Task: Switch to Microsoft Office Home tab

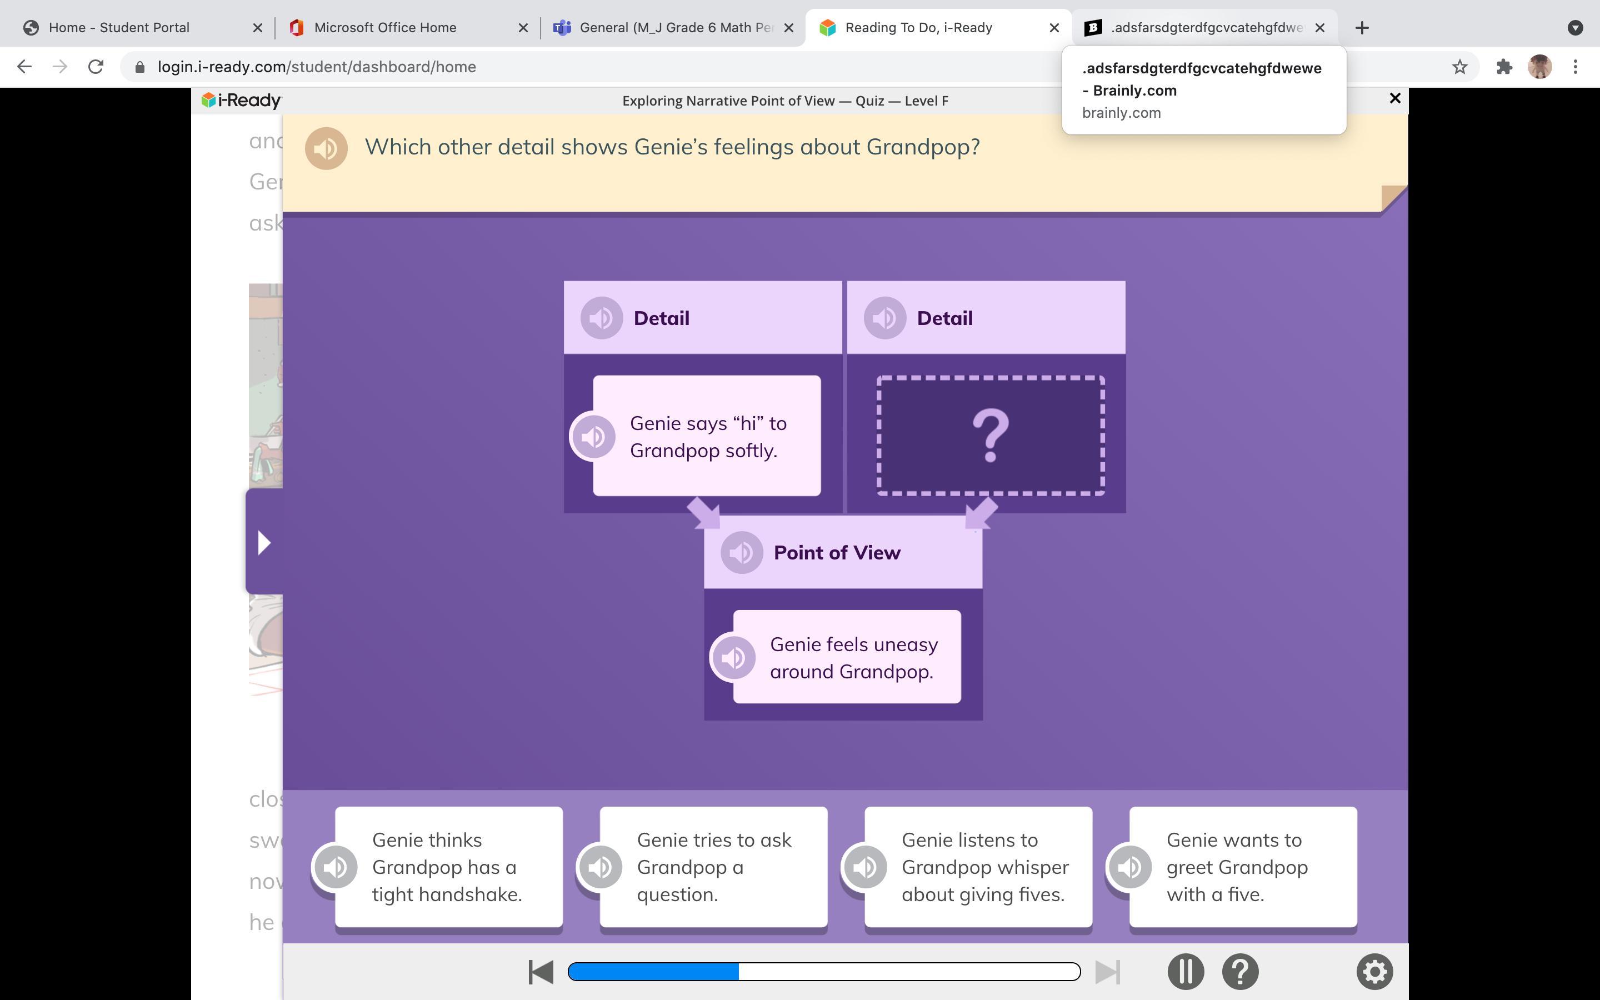Action: [x=385, y=28]
